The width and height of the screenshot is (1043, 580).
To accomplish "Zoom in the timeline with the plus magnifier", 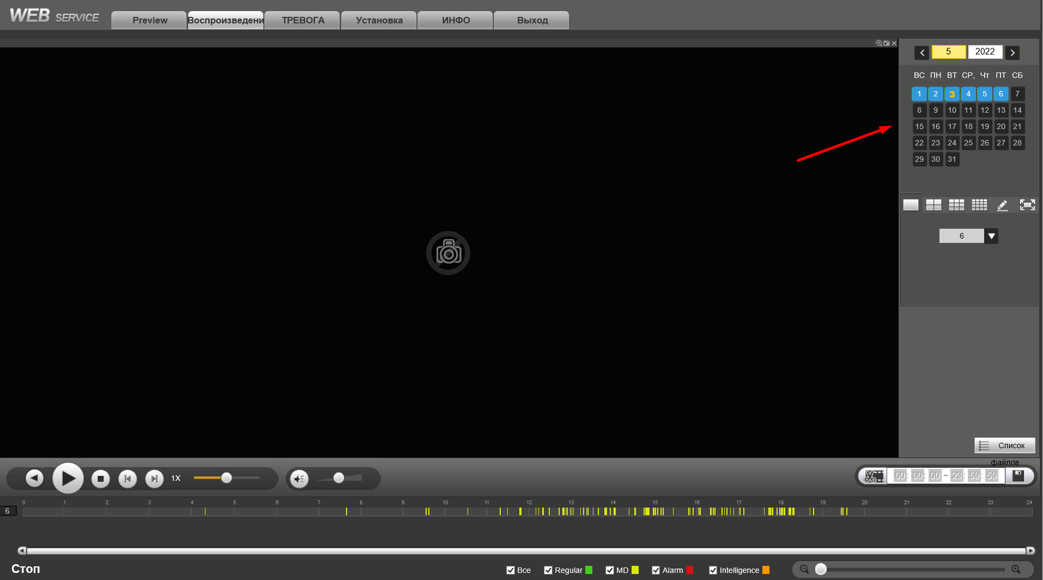I will pyautogui.click(x=1016, y=569).
